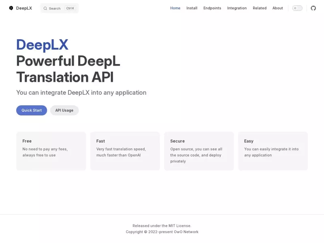Click the Easy feature card heading
Image resolution: width=324 pixels, height=243 pixels.
[249, 141]
